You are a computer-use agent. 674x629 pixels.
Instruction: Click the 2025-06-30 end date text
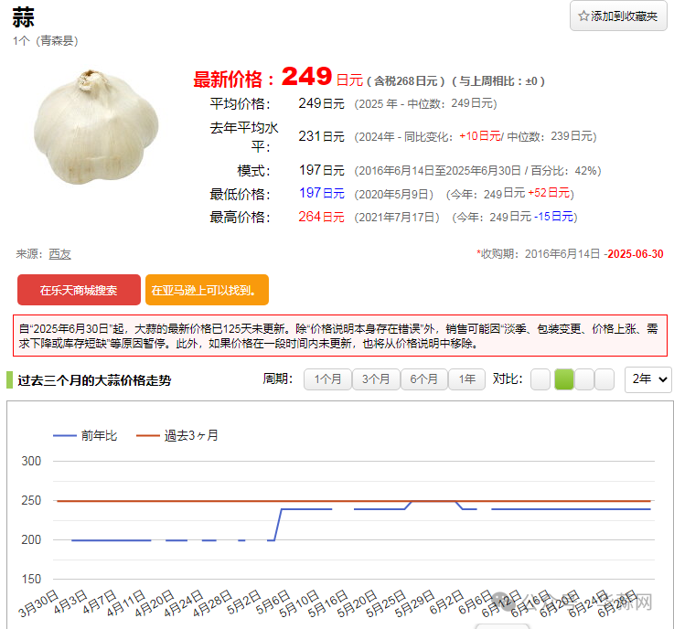(636, 253)
